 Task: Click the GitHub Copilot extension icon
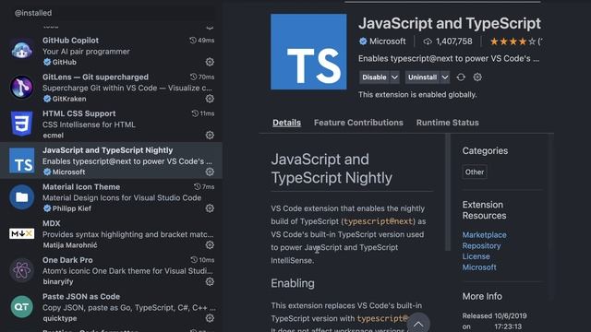point(22,51)
